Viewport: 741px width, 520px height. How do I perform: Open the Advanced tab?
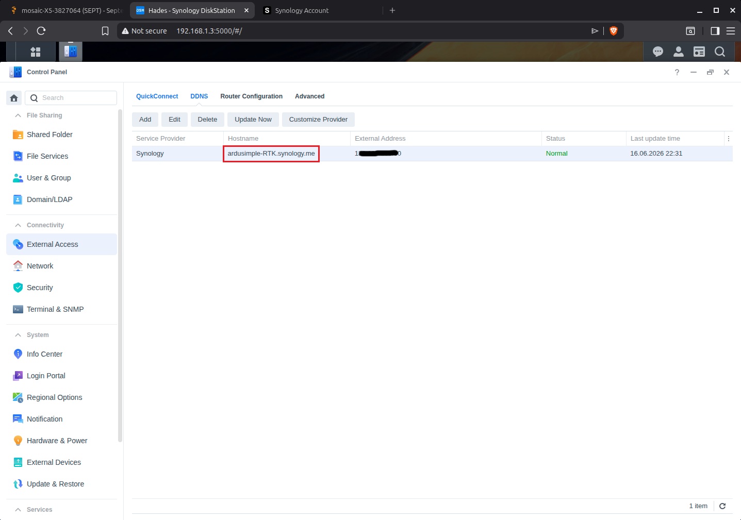click(310, 96)
